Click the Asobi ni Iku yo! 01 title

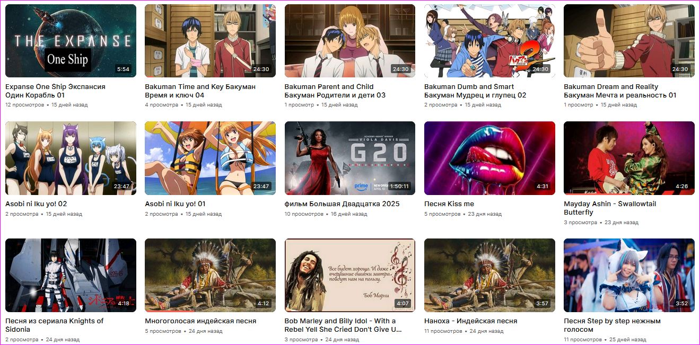175,204
